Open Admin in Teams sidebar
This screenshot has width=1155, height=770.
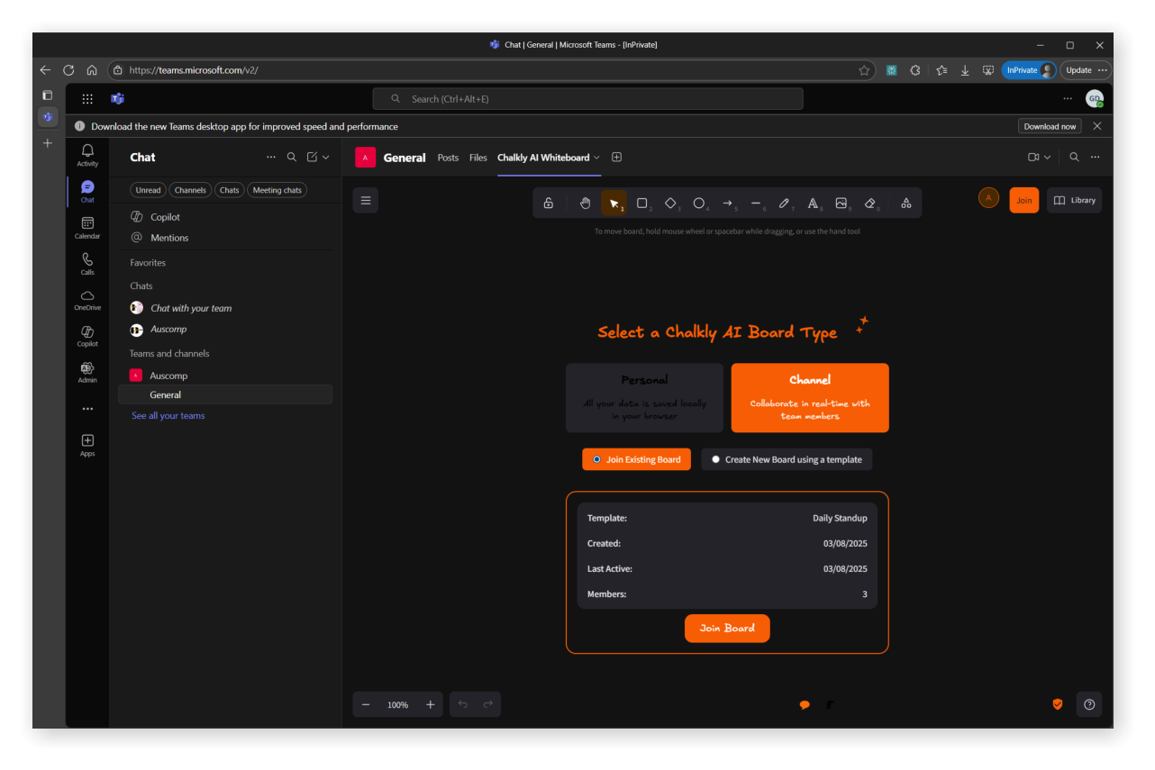click(x=87, y=372)
